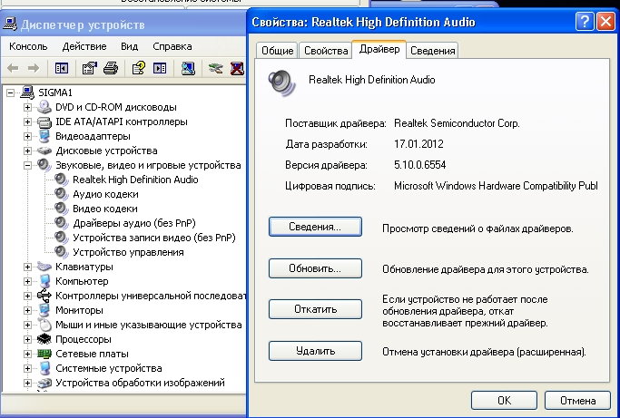Collapse Звуковые, видео и игровые устройства node
This screenshot has width=620, height=418.
click(x=27, y=165)
